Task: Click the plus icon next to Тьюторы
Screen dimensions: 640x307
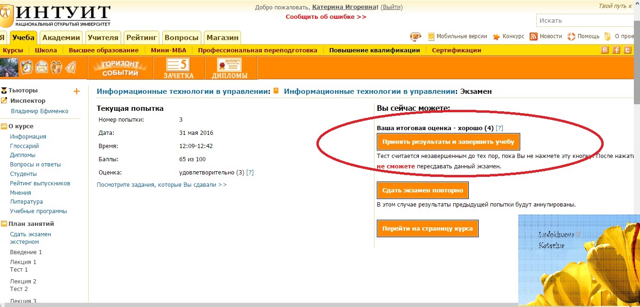Action: [77, 91]
